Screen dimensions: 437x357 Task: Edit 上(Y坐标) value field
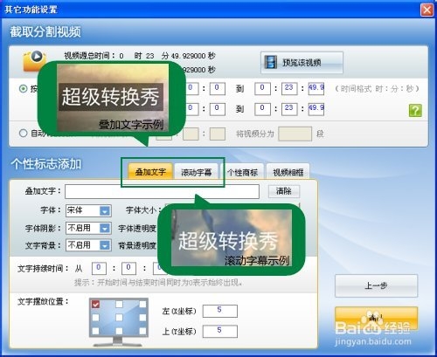[220, 332]
